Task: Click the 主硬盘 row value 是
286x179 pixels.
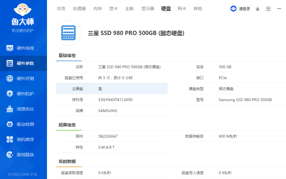Action: click(100, 89)
